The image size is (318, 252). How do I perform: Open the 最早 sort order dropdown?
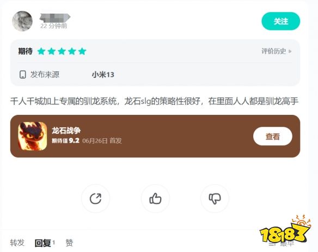point(282,244)
